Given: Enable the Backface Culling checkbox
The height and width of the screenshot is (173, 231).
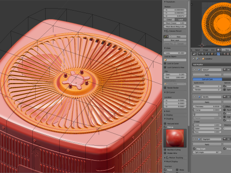Looking at the screenshot, I should pyautogui.click(x=165, y=149).
